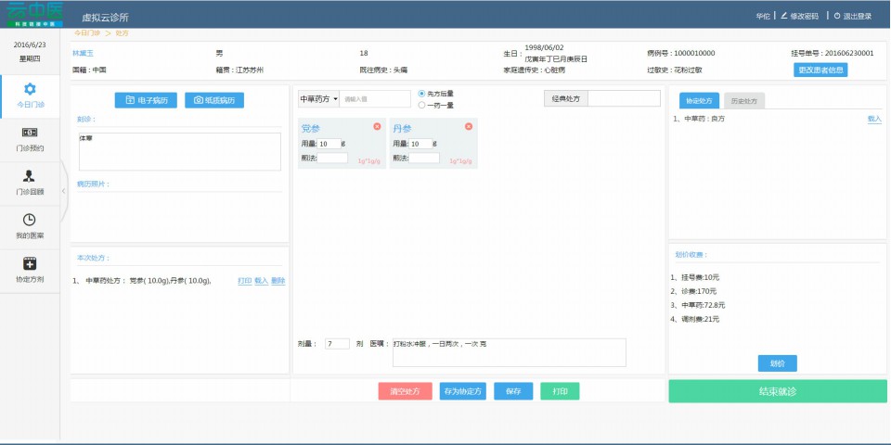
Task: Click 更改患者信息 button
Action: pyautogui.click(x=820, y=70)
